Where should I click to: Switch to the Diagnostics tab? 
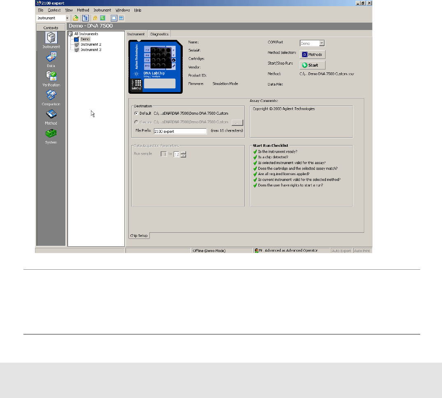(159, 34)
